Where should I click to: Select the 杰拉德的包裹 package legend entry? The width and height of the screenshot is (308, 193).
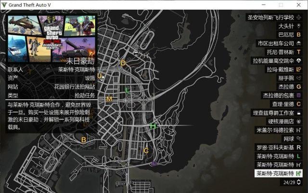tap(282, 96)
